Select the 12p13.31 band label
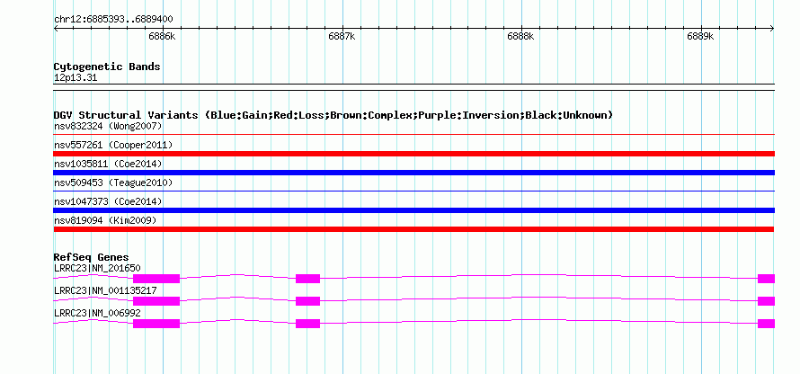800x374 pixels. (x=76, y=78)
